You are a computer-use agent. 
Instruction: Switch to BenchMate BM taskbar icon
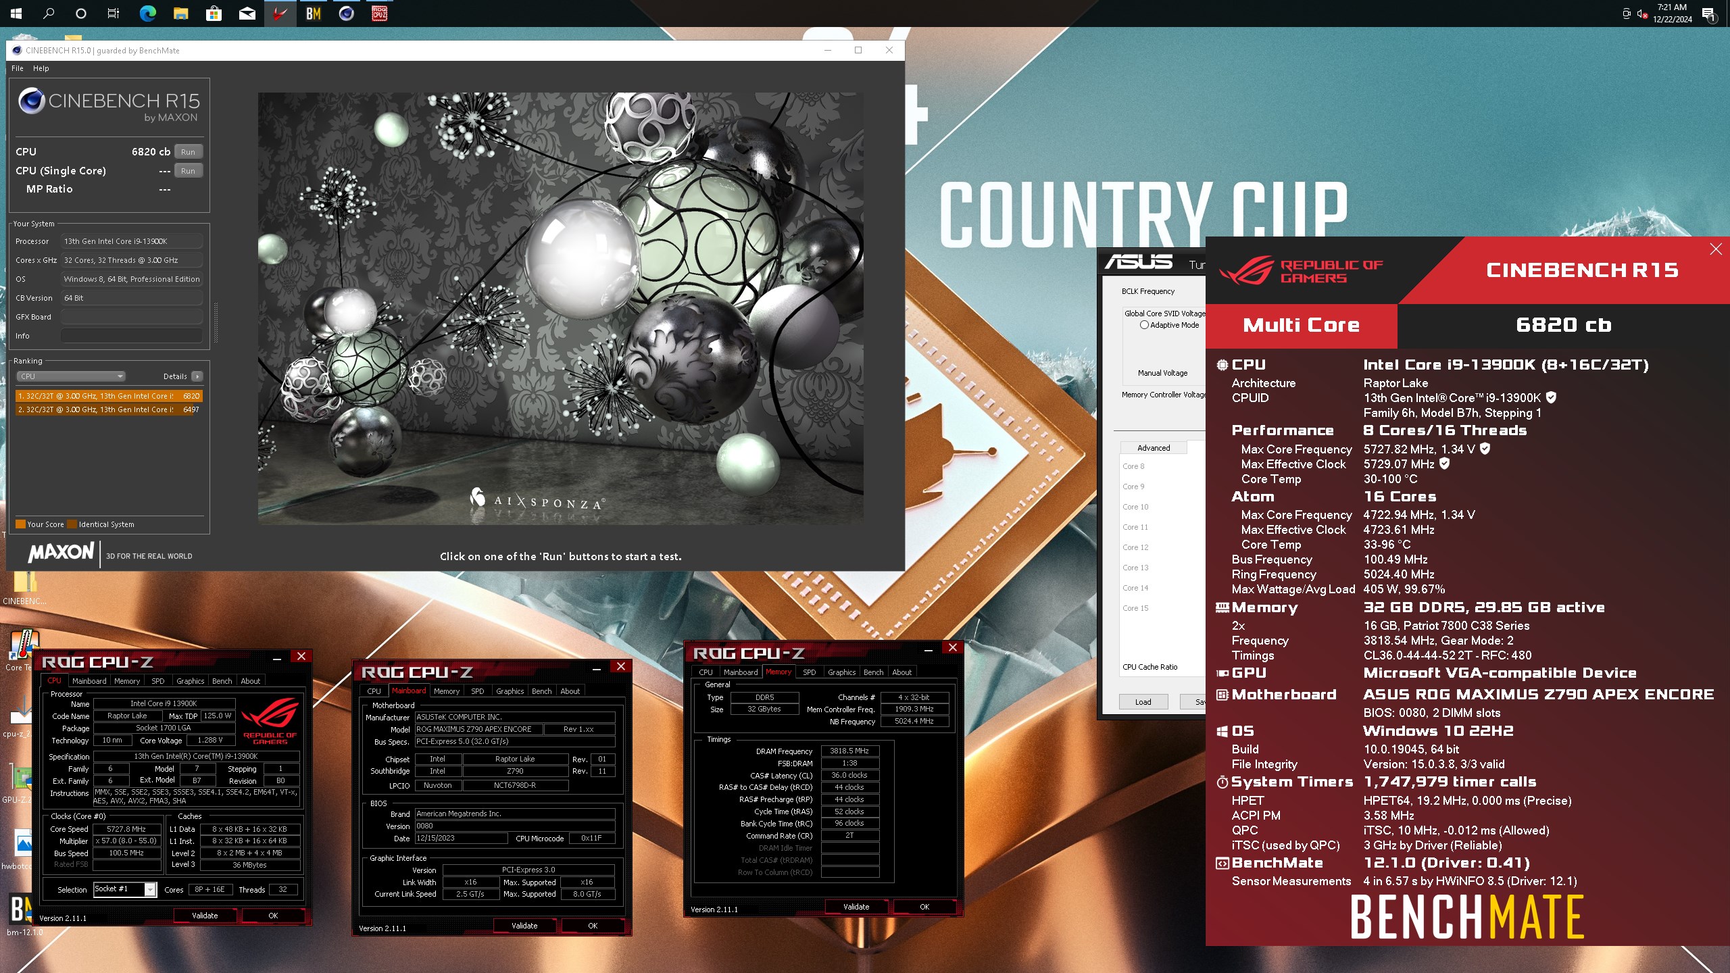313,14
